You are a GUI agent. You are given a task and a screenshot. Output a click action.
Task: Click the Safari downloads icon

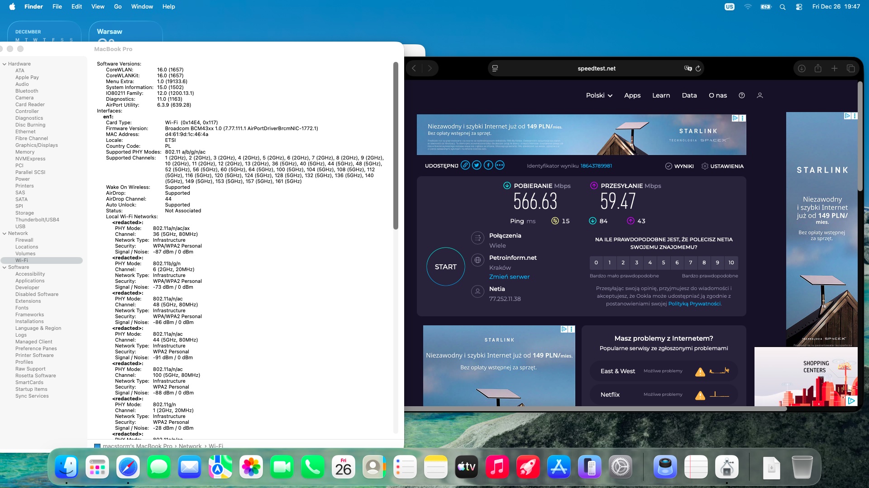pyautogui.click(x=802, y=68)
